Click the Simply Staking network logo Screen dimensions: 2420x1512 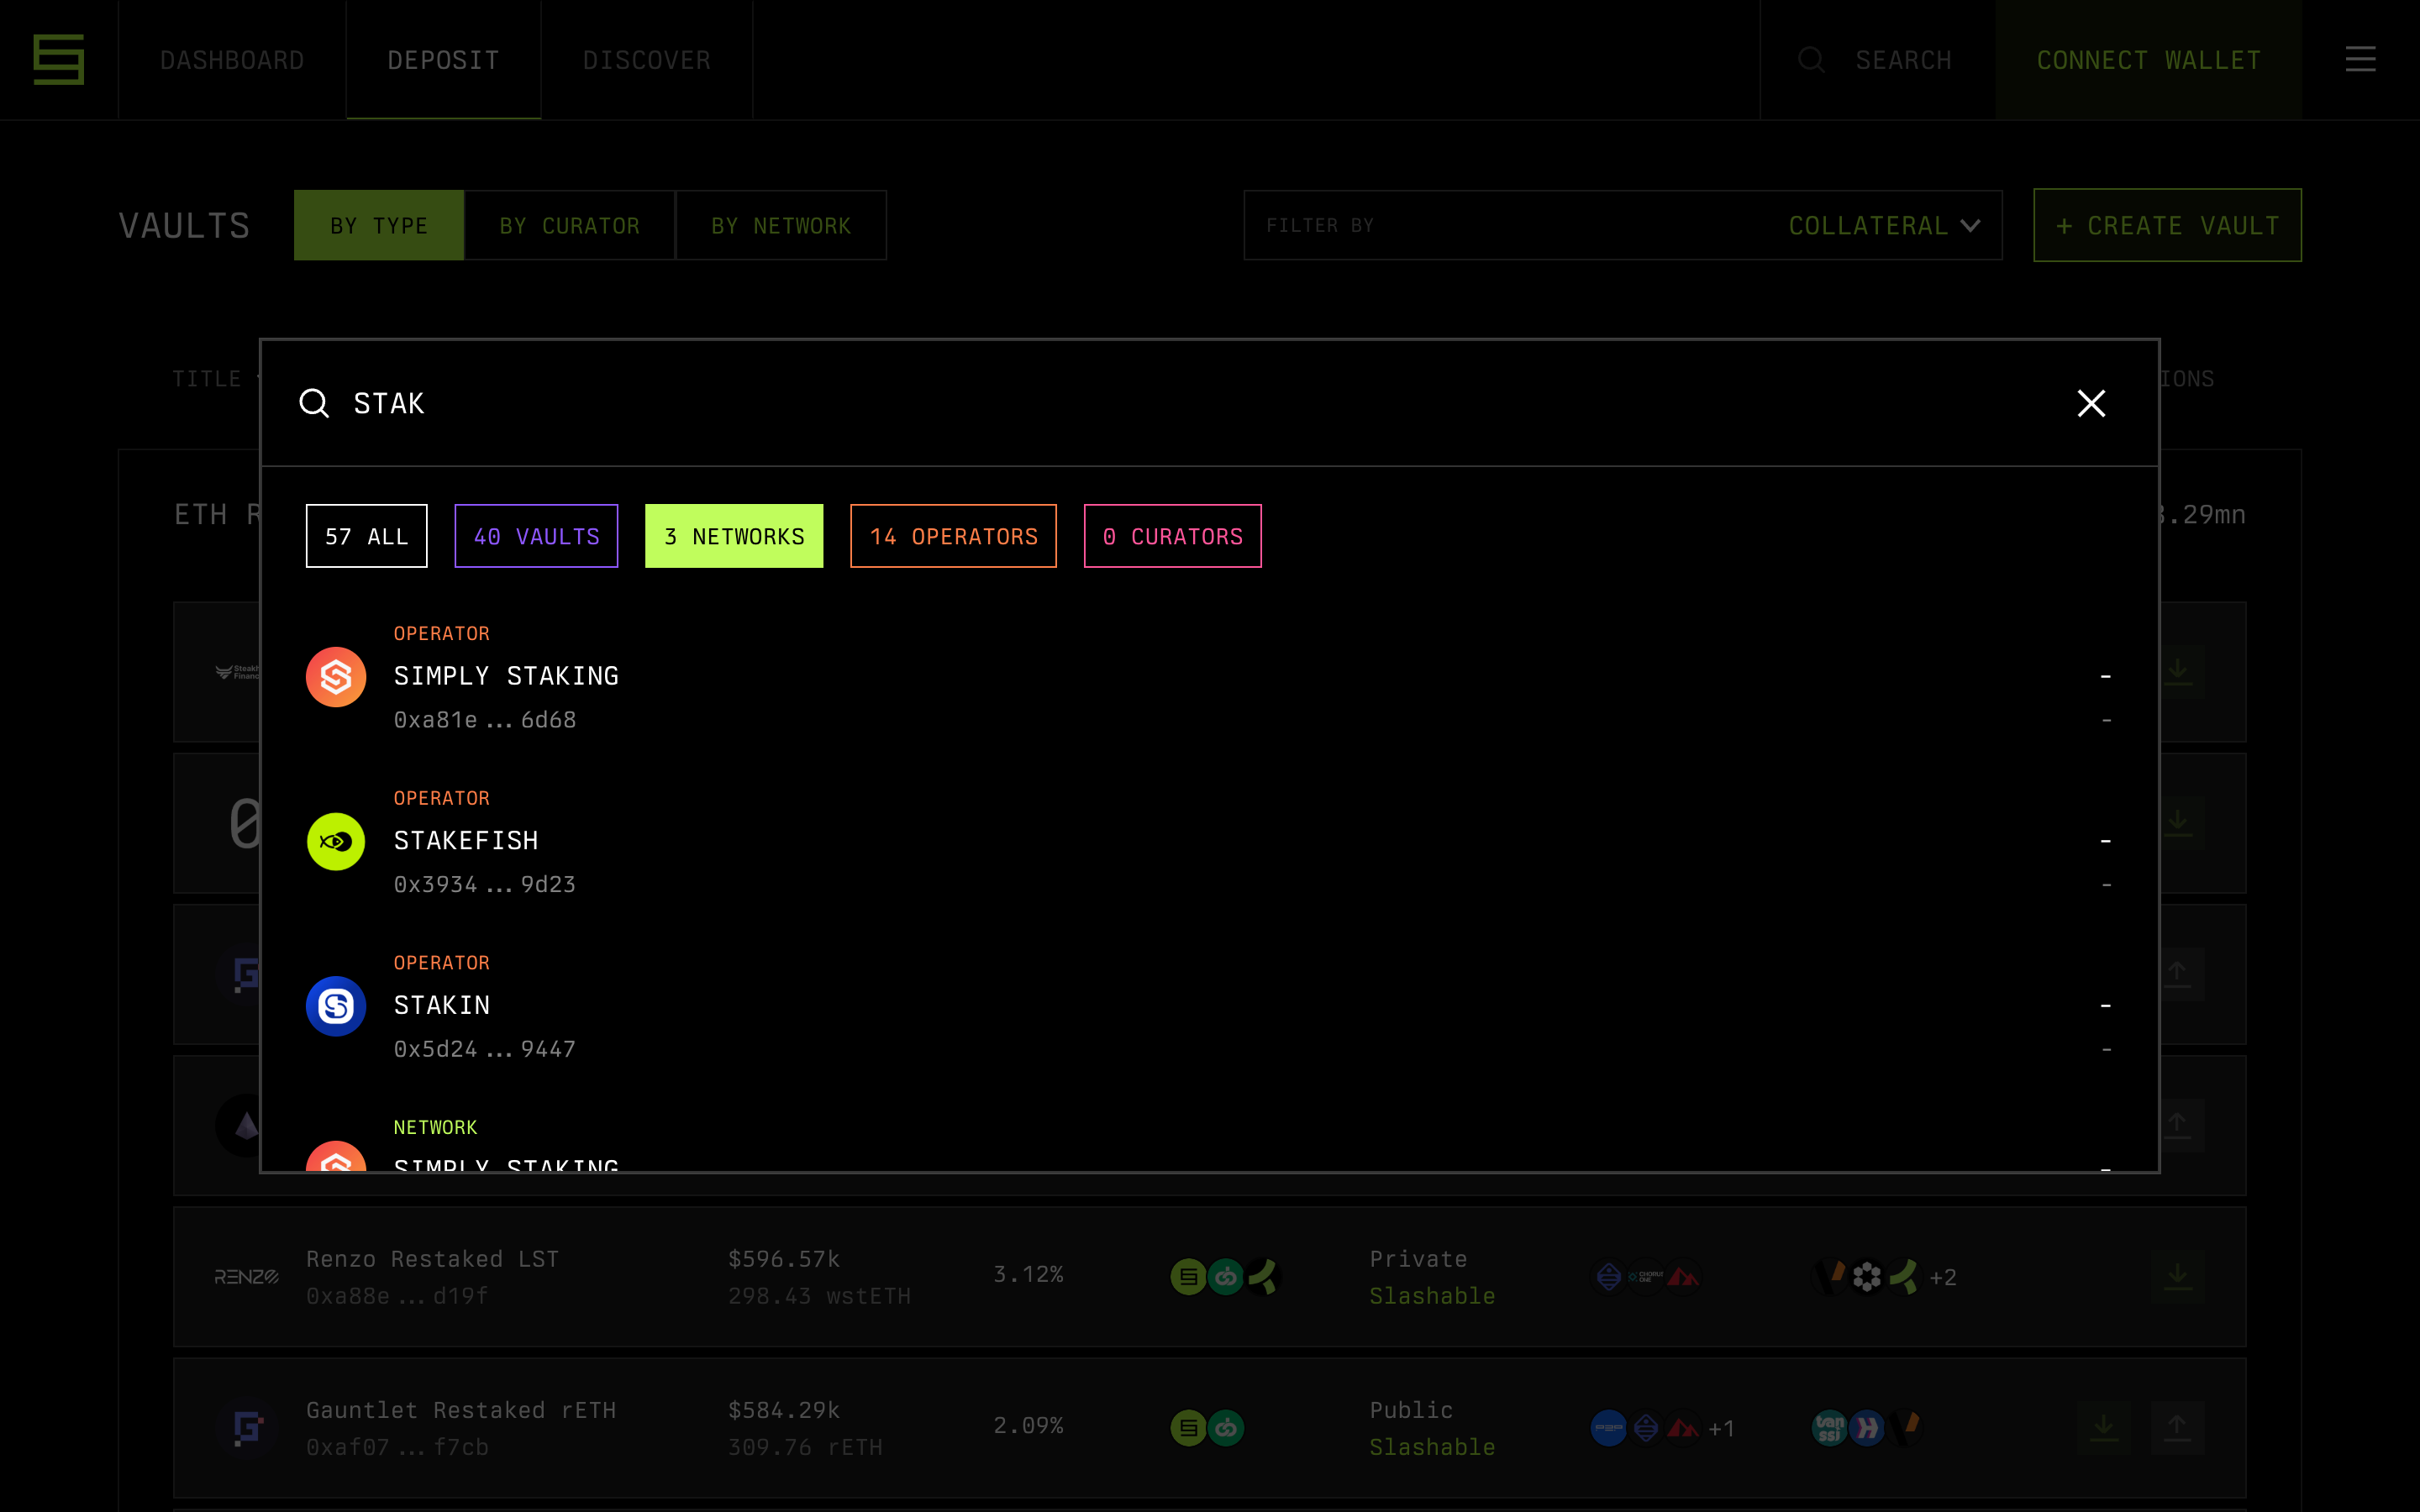336,1156
